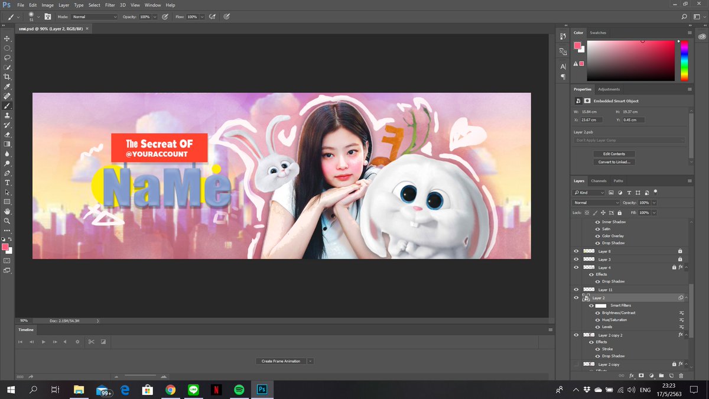Open the Window menu
This screenshot has height=399, width=709.
point(152,5)
